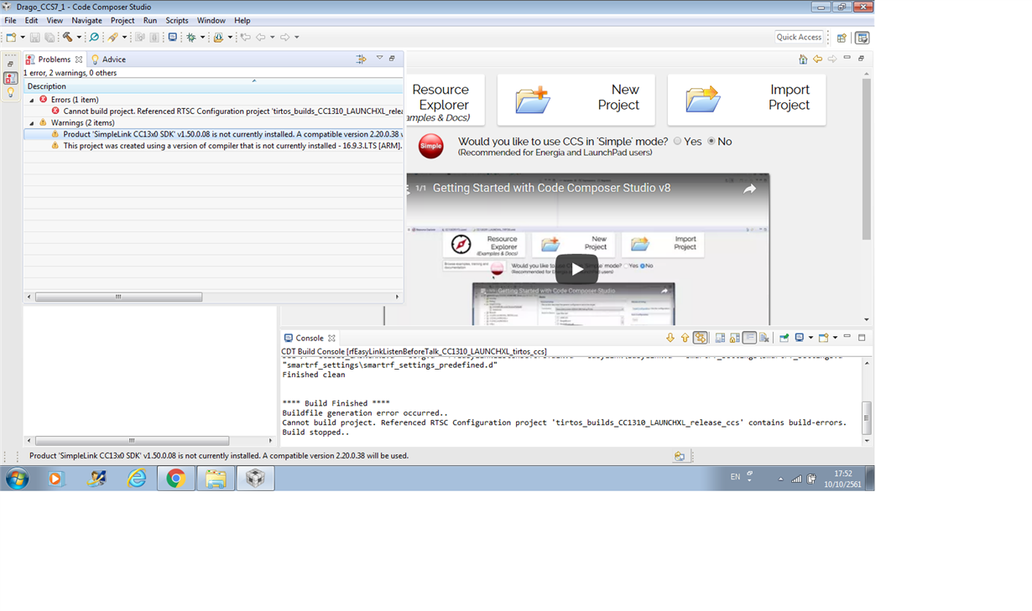
Task: Click the Description column header
Action: pos(213,86)
